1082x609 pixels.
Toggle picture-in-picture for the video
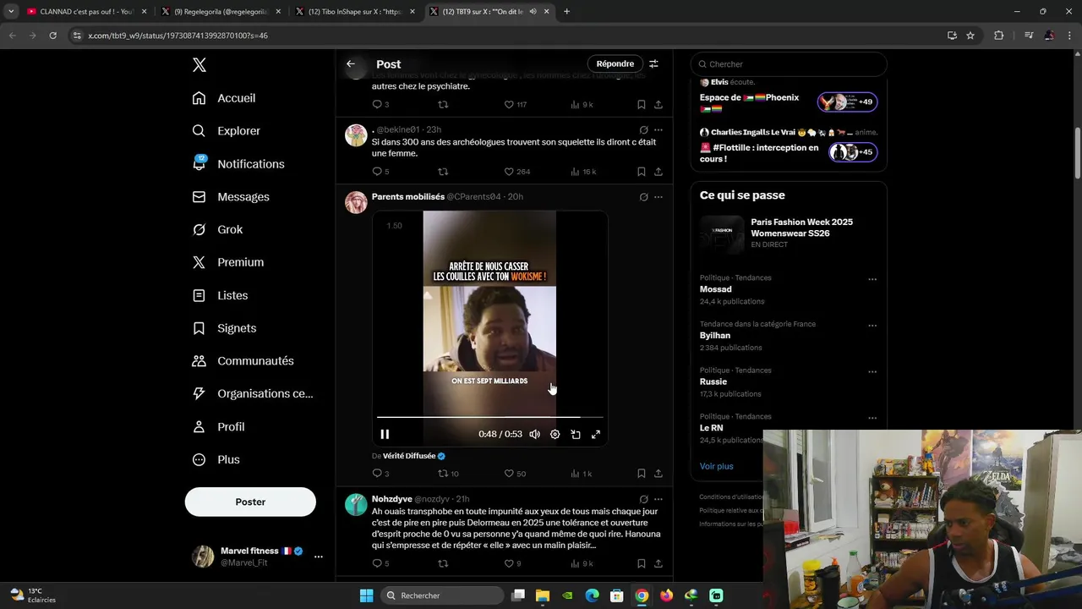(575, 434)
